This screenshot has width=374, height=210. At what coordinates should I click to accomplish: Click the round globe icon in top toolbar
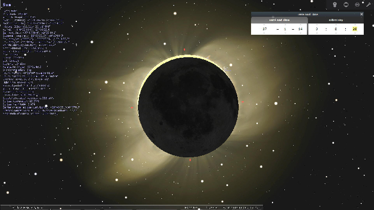click(358, 5)
